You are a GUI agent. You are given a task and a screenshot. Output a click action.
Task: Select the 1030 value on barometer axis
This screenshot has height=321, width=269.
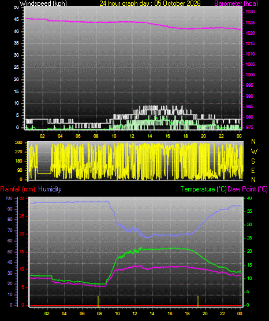(250, 12)
